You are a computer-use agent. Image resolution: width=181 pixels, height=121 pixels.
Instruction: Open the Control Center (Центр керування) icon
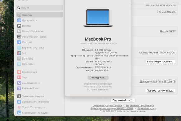coord(19,31)
